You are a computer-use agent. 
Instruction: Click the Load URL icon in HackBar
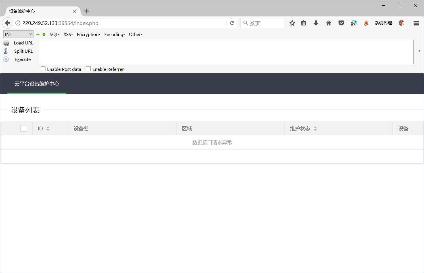(x=6, y=43)
